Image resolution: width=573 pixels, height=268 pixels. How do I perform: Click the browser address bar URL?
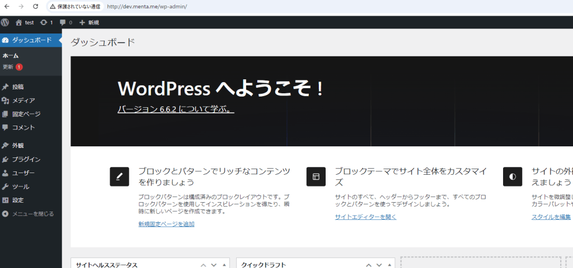coord(147,7)
